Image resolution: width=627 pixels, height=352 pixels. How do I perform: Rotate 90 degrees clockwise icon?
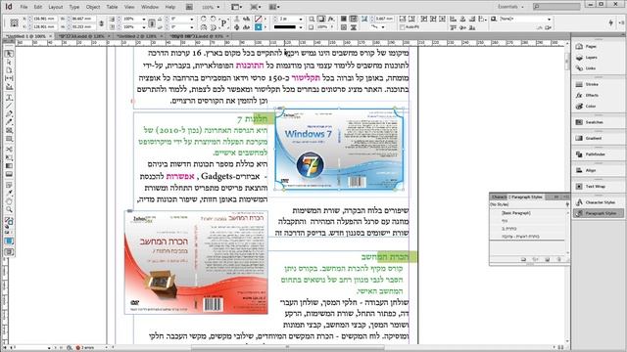coord(204,19)
